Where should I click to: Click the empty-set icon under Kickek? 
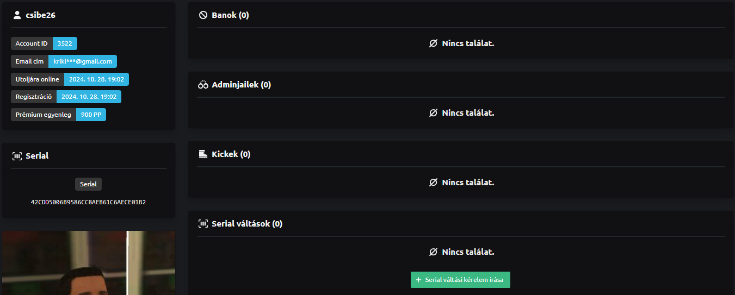pyautogui.click(x=433, y=183)
